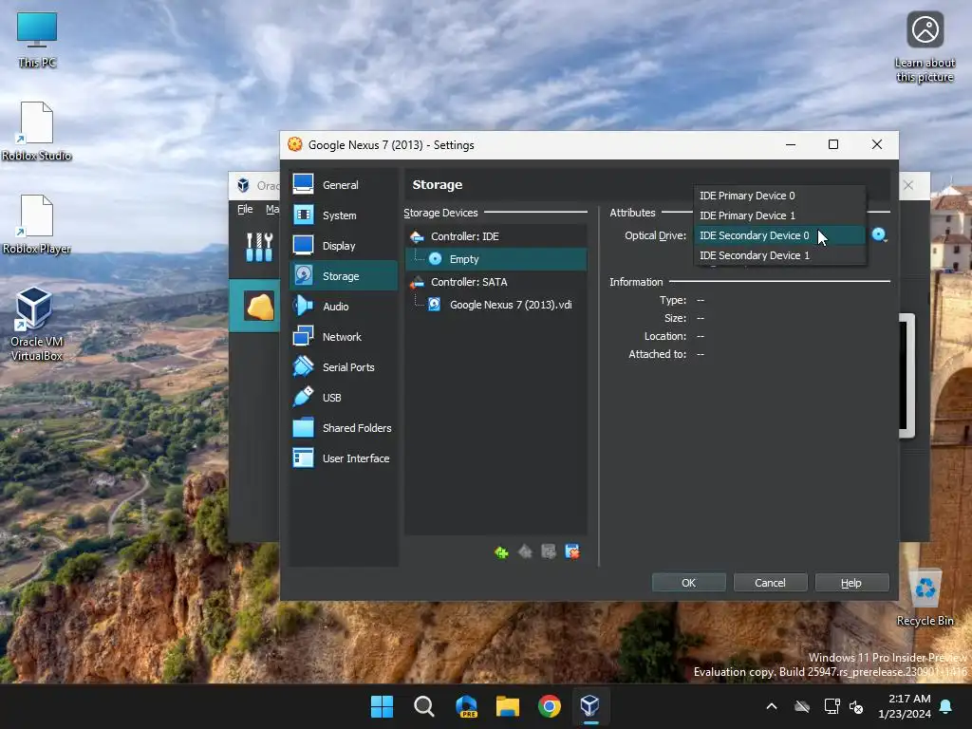Click Learn about this picture icon
This screenshot has height=729, width=972.
(x=925, y=47)
